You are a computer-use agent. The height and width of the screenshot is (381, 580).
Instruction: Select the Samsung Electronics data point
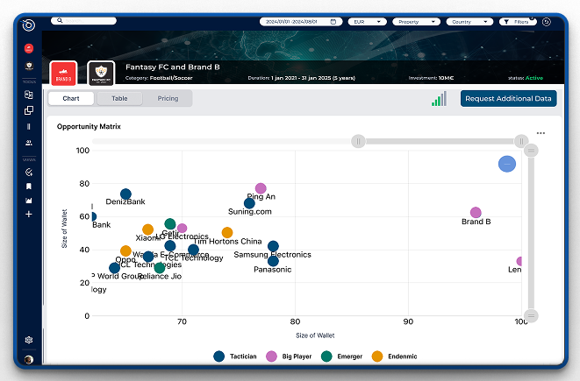[273, 246]
